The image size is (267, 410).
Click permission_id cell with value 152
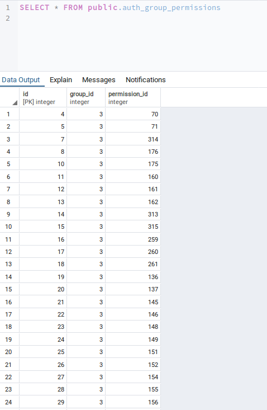(133, 365)
